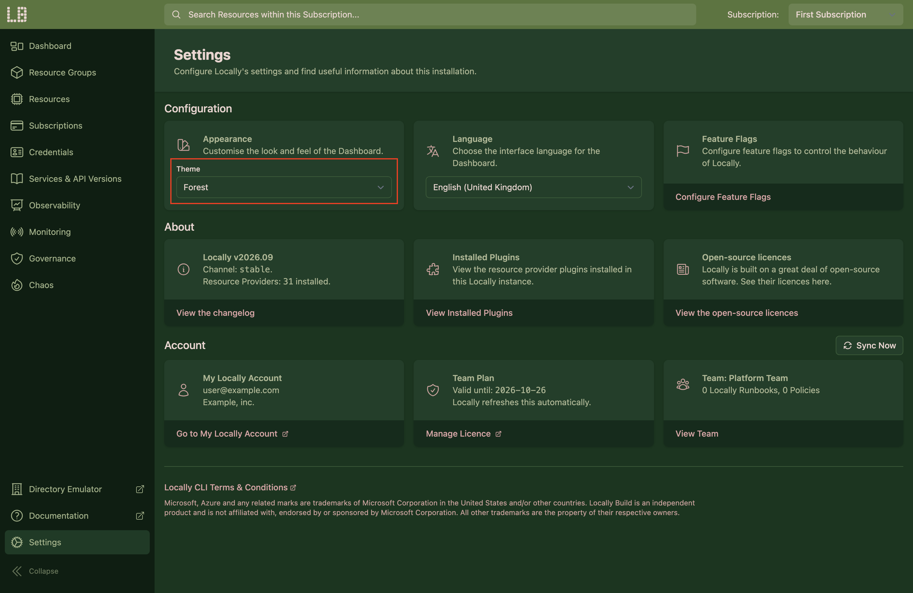Viewport: 913px width, 593px height.
Task: Click the external link icon beside Directory Emulator
Action: click(x=140, y=489)
